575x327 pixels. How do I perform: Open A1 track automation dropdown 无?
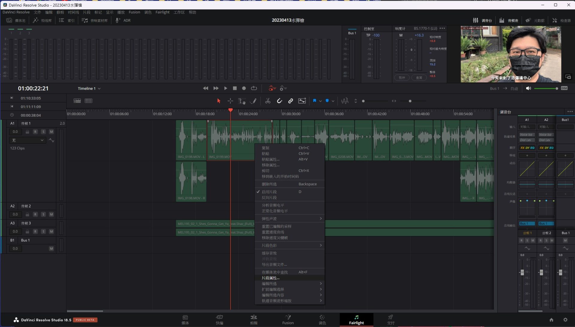pyautogui.click(x=27, y=140)
